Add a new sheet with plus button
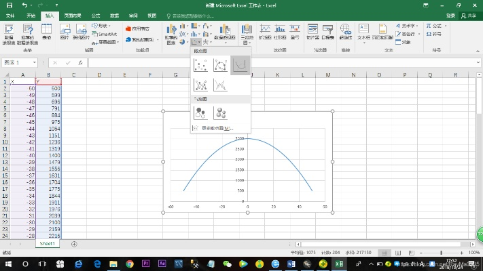The height and width of the screenshot is (271, 483). 74,243
